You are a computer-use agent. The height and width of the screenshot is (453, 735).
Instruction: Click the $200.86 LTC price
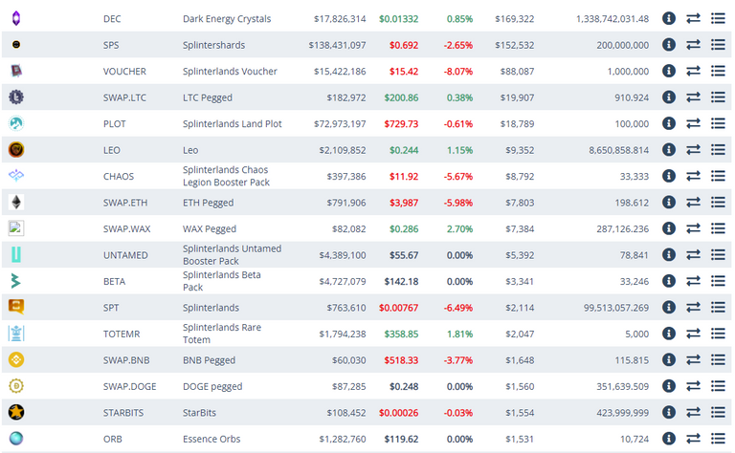[401, 97]
